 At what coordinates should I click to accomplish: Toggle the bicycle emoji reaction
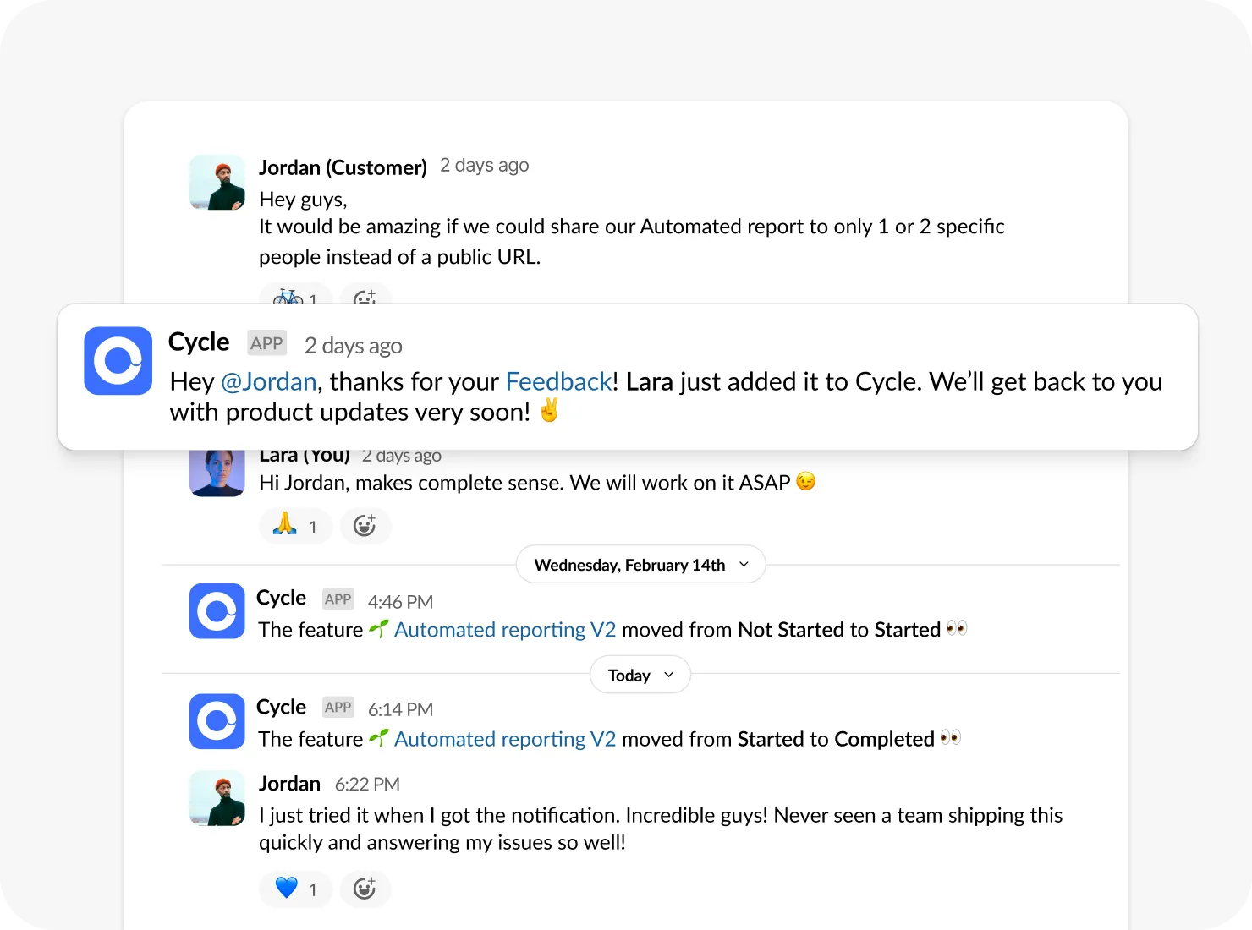click(295, 296)
